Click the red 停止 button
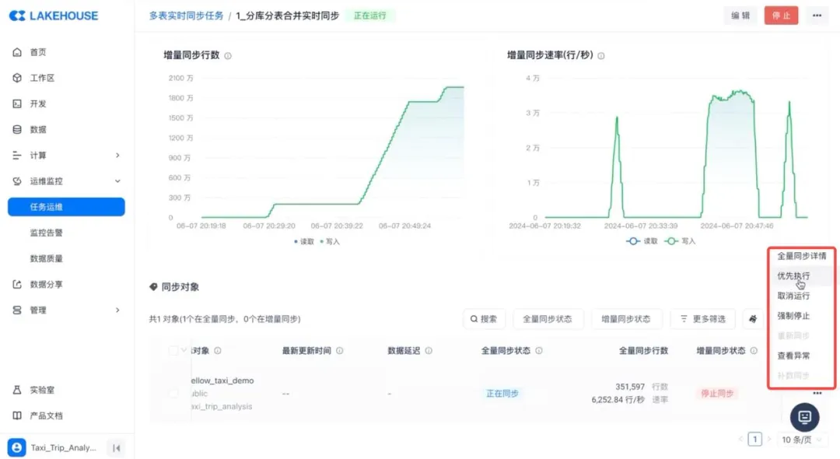The image size is (840, 459). 781,16
